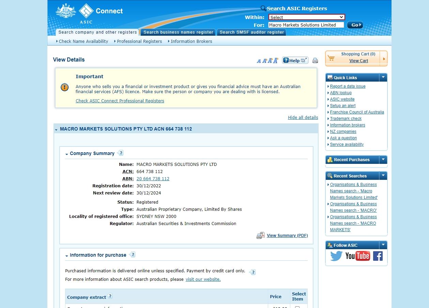429x308 pixels.
Task: Open recent search for 'MACRO'
Action: [x=353, y=207]
